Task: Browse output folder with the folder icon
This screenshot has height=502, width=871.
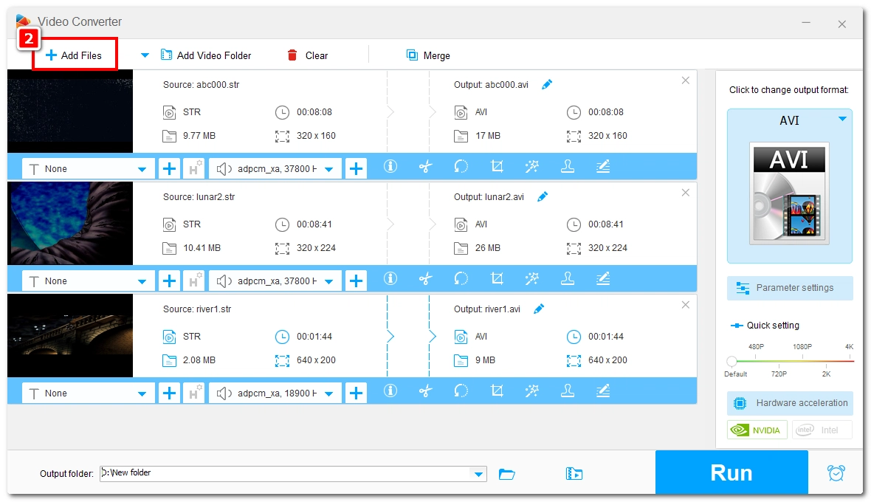Action: 507,474
